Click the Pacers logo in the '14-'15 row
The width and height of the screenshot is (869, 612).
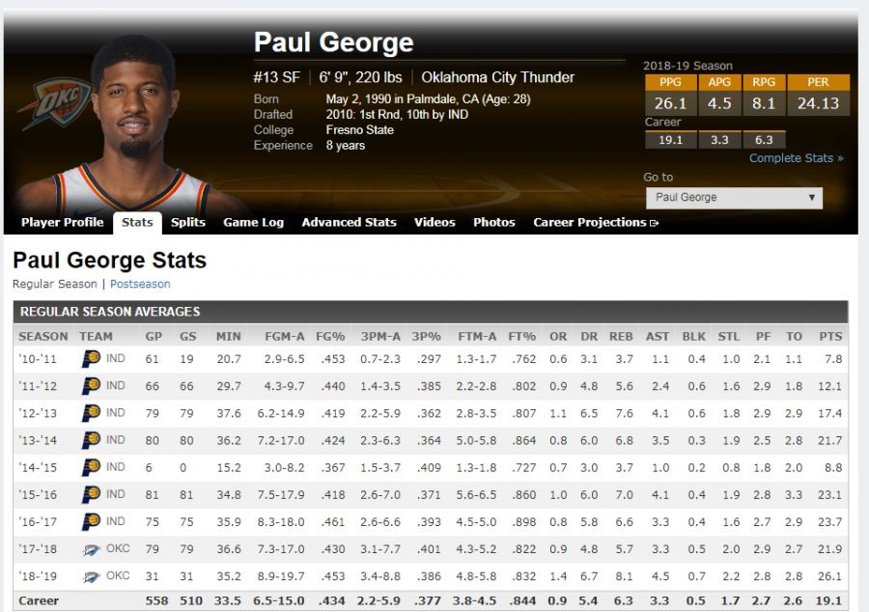pos(91,467)
